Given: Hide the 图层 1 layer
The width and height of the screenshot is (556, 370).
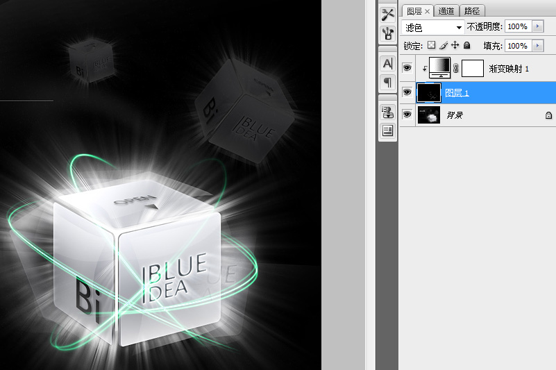Looking at the screenshot, I should pyautogui.click(x=407, y=92).
